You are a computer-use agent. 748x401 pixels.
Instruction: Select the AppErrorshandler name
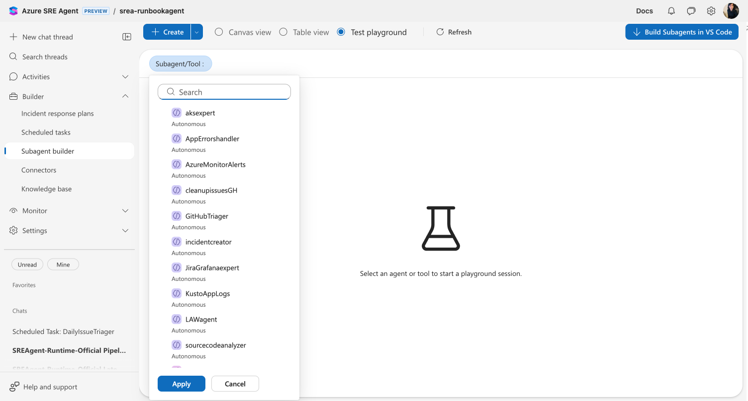tap(212, 138)
